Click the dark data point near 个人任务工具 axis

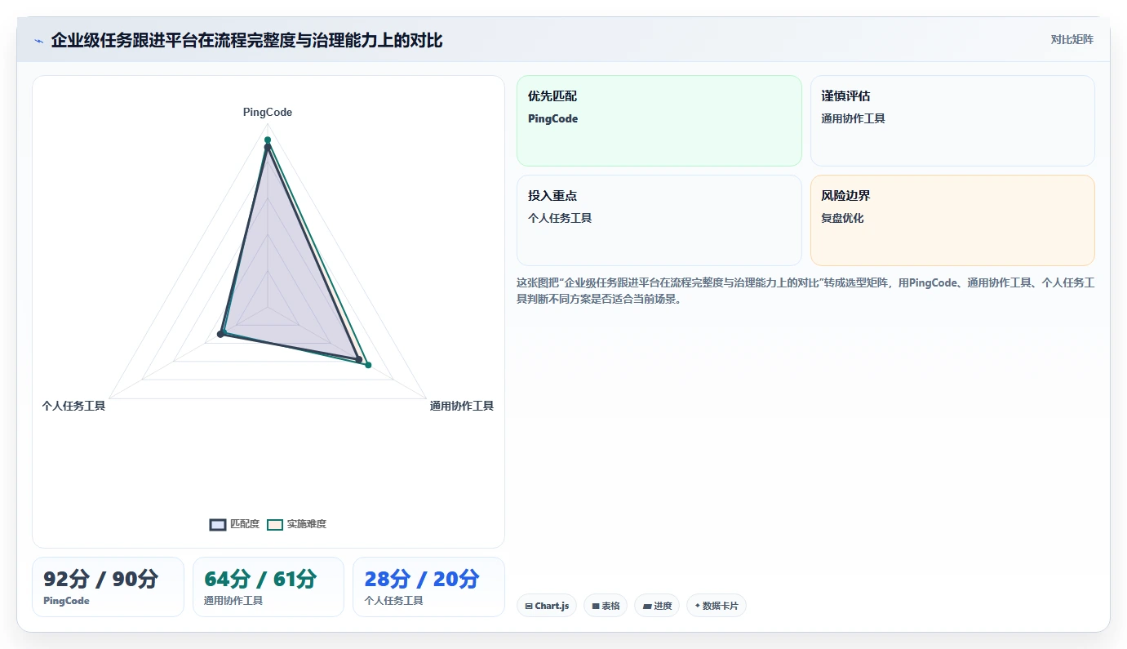tap(220, 334)
